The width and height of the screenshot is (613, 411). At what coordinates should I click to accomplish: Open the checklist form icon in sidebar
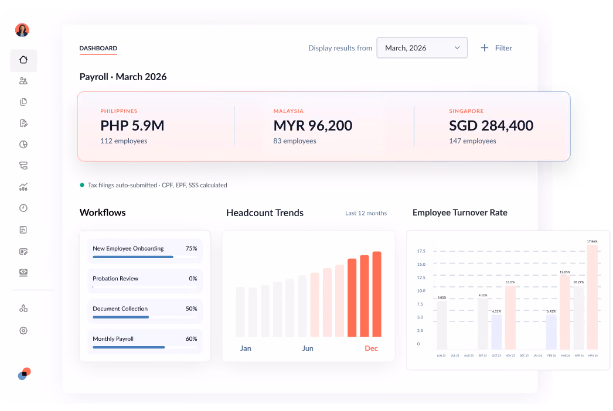click(23, 230)
